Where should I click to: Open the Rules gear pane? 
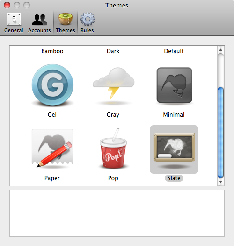tap(87, 23)
